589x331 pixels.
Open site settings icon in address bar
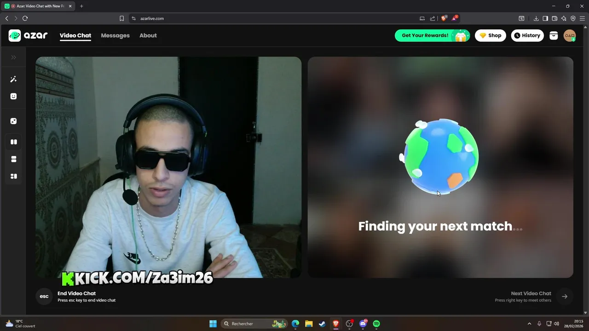[x=134, y=18]
